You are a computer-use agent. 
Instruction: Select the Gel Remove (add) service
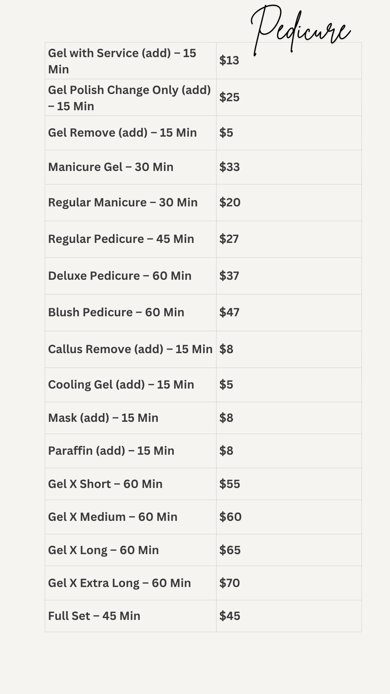[x=122, y=133]
